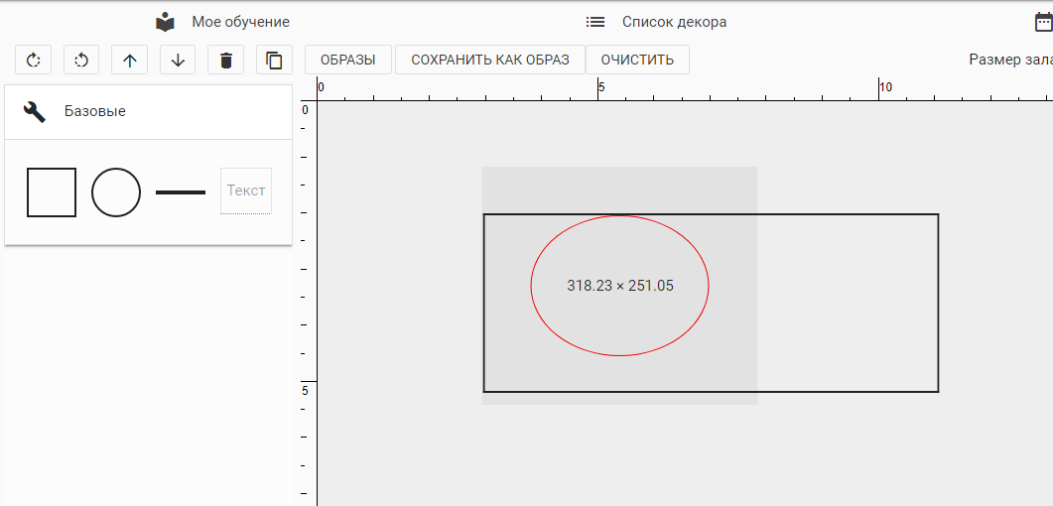The height and width of the screenshot is (506, 1053).
Task: Click the wrench icon beside Базовые
Action: [x=35, y=112]
